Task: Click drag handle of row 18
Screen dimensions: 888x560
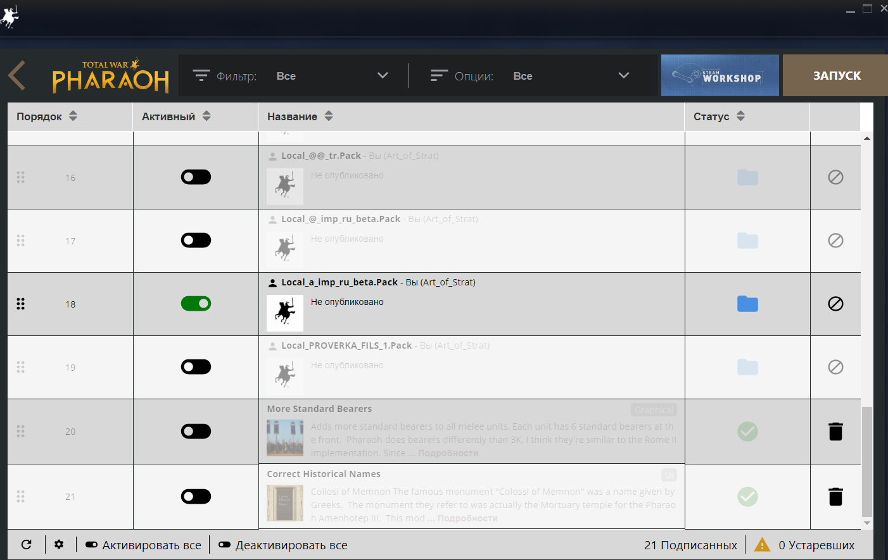Action: point(21,304)
